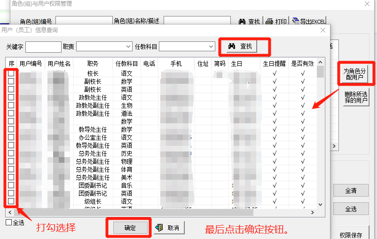Click the printer 打印 button
377x239 pixels.
276,21
